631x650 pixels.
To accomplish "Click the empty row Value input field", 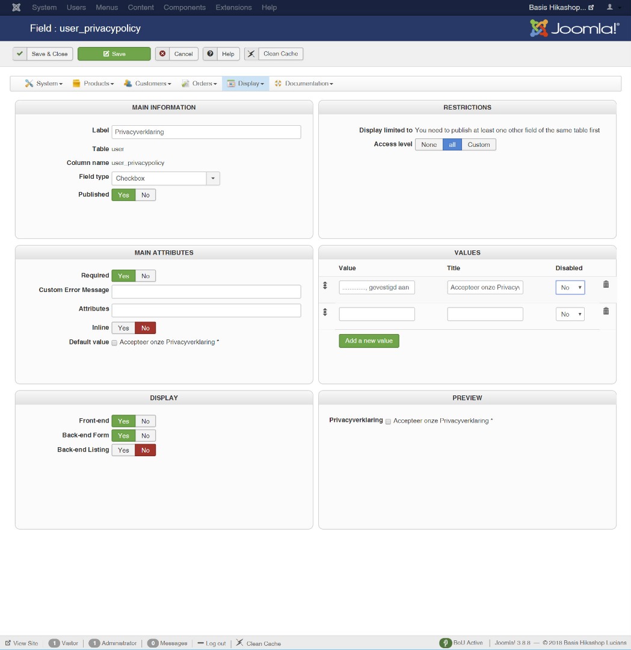I will 377,314.
